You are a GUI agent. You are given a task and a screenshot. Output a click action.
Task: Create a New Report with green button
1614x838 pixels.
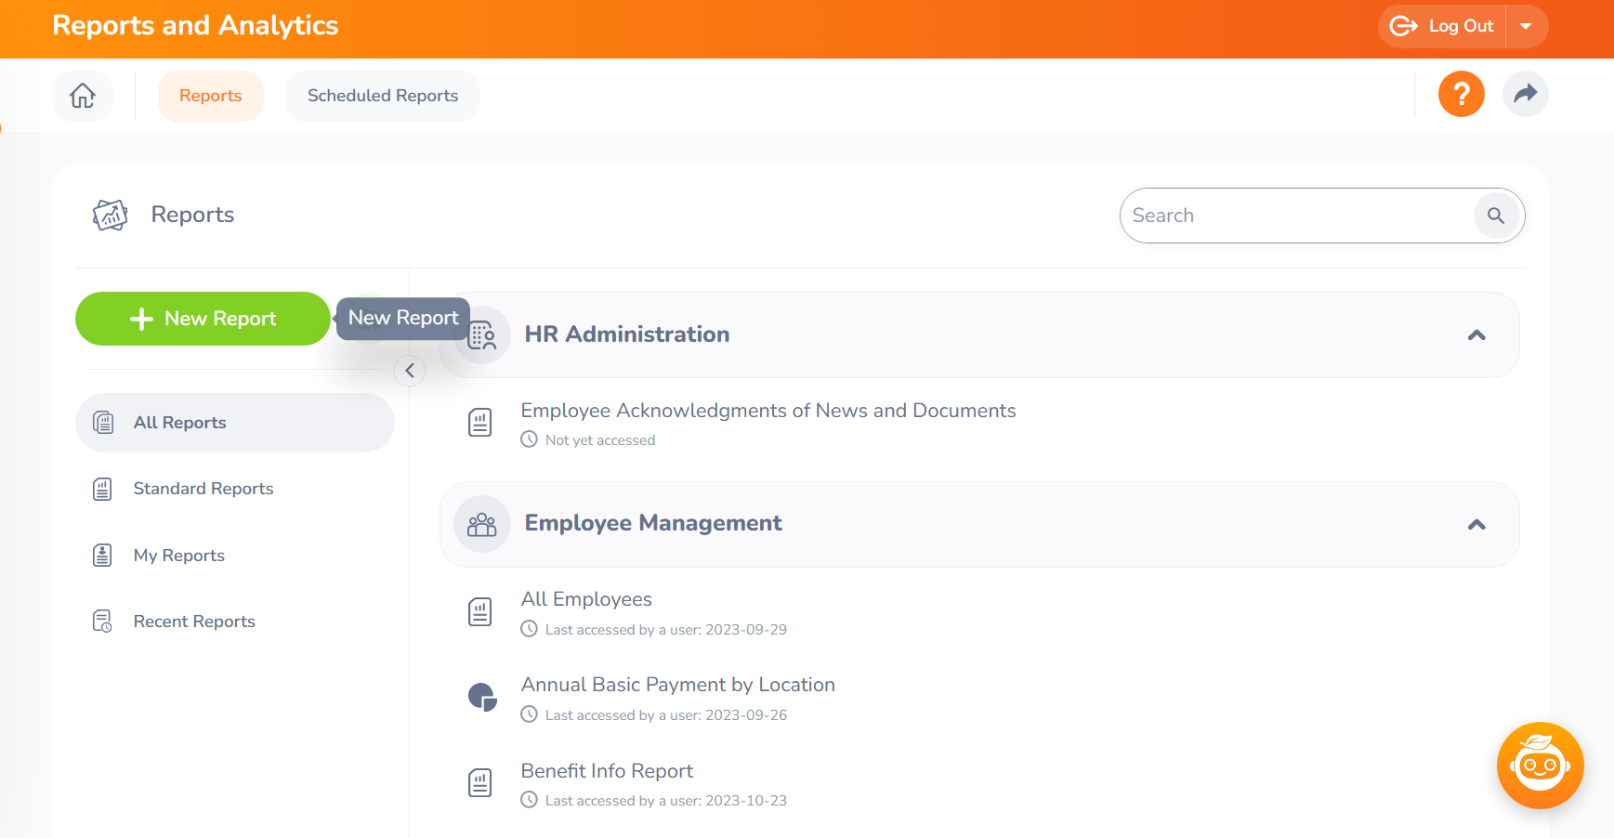click(x=203, y=319)
